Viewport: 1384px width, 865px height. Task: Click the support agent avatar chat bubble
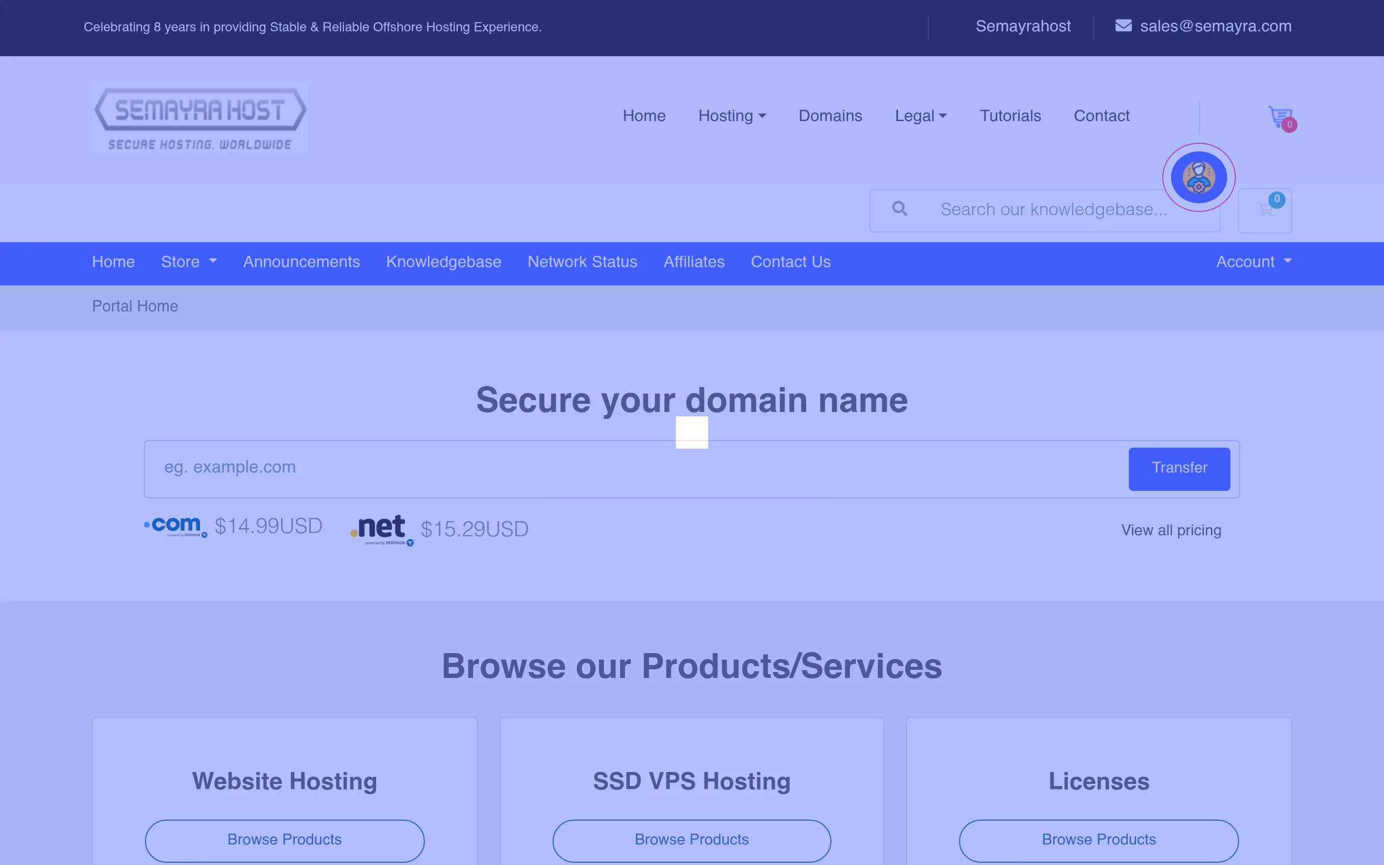point(1199,177)
